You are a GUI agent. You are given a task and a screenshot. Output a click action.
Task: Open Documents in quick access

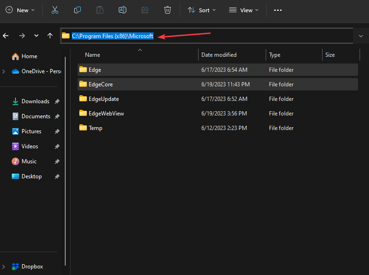coord(31,116)
